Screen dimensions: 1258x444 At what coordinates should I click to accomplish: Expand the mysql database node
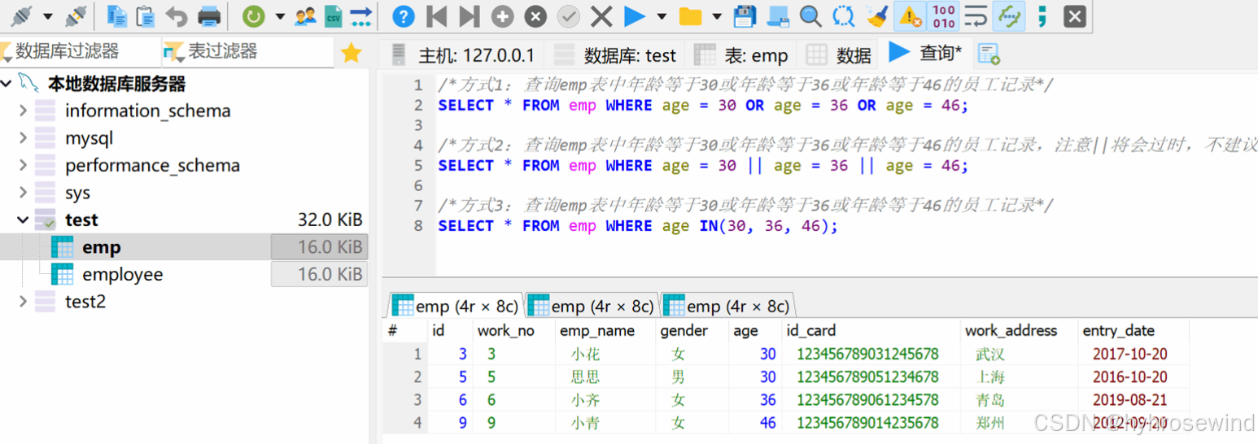coord(23,138)
